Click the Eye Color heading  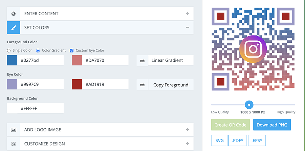coord(15,74)
